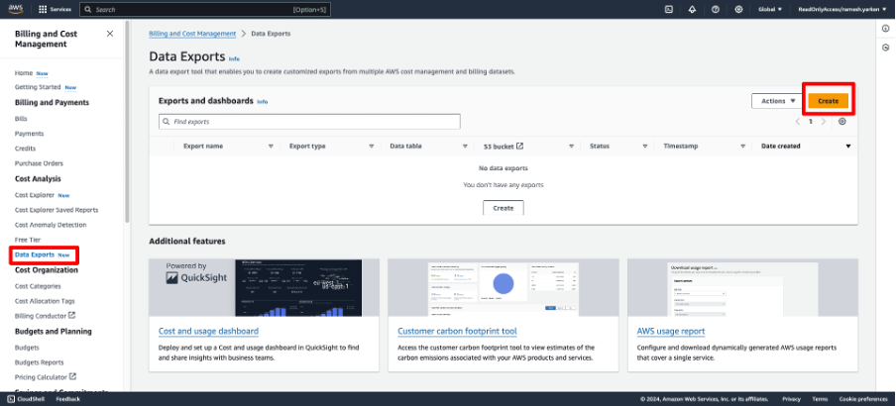Viewport: 896px width, 406px height.
Task: Go to next page arrow in pagination
Action: 824,122
